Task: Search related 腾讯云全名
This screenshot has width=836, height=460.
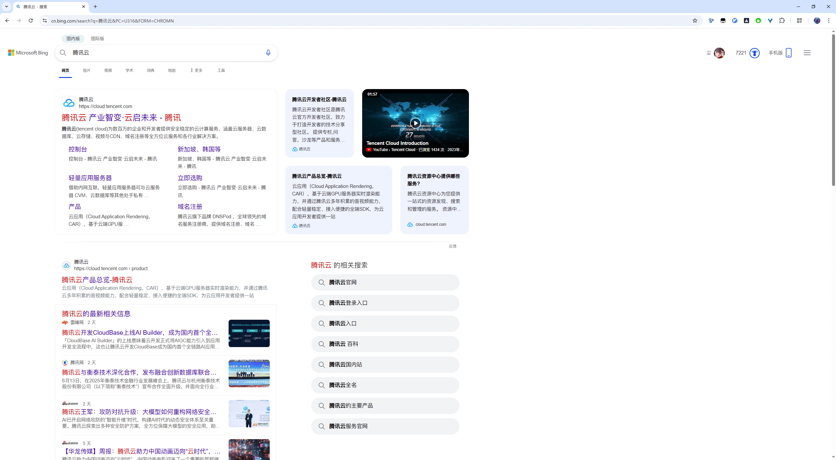Action: (385, 385)
